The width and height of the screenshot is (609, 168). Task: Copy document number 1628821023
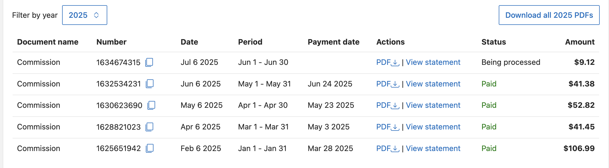(x=149, y=127)
